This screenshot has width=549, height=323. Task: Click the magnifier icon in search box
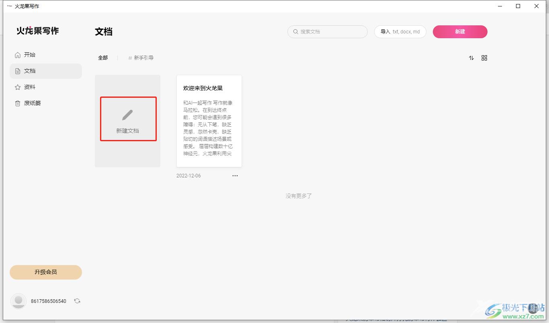296,31
